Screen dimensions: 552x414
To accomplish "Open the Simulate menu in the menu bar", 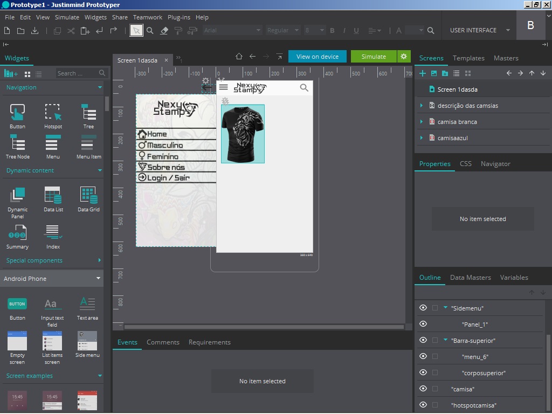I will tap(67, 17).
